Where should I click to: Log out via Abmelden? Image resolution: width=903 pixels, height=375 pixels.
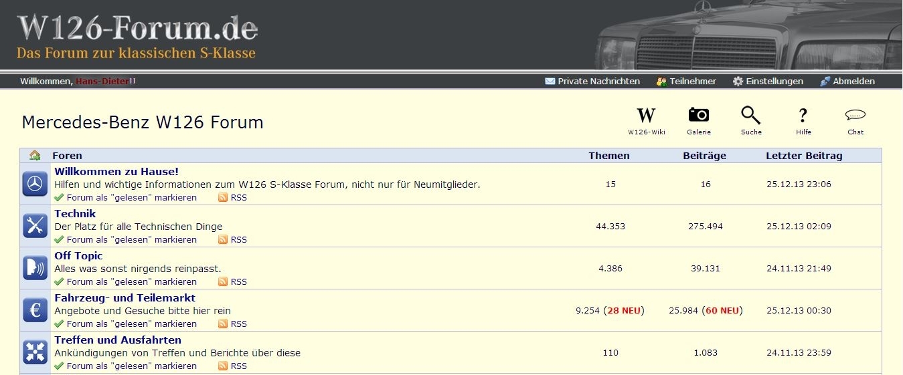[x=847, y=81]
